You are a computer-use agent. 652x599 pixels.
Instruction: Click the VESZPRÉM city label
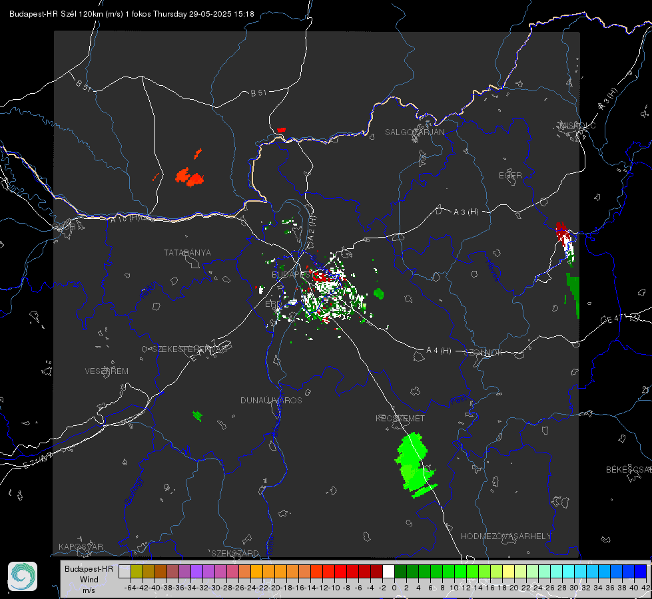pos(107,371)
